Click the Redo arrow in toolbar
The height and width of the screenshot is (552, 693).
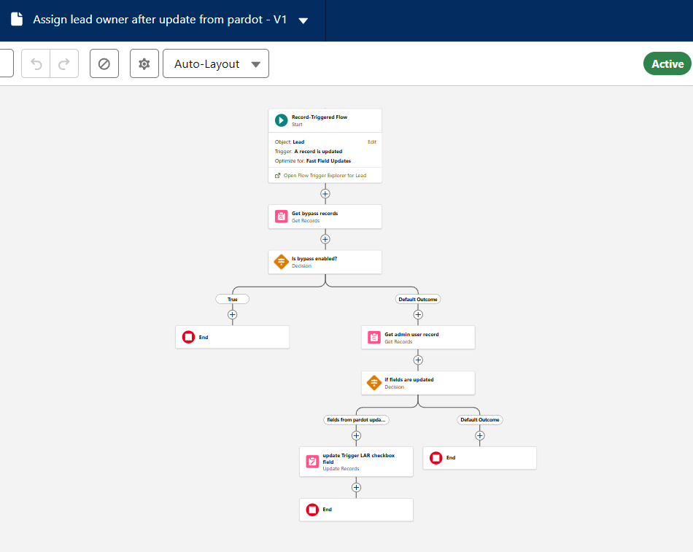coord(64,63)
